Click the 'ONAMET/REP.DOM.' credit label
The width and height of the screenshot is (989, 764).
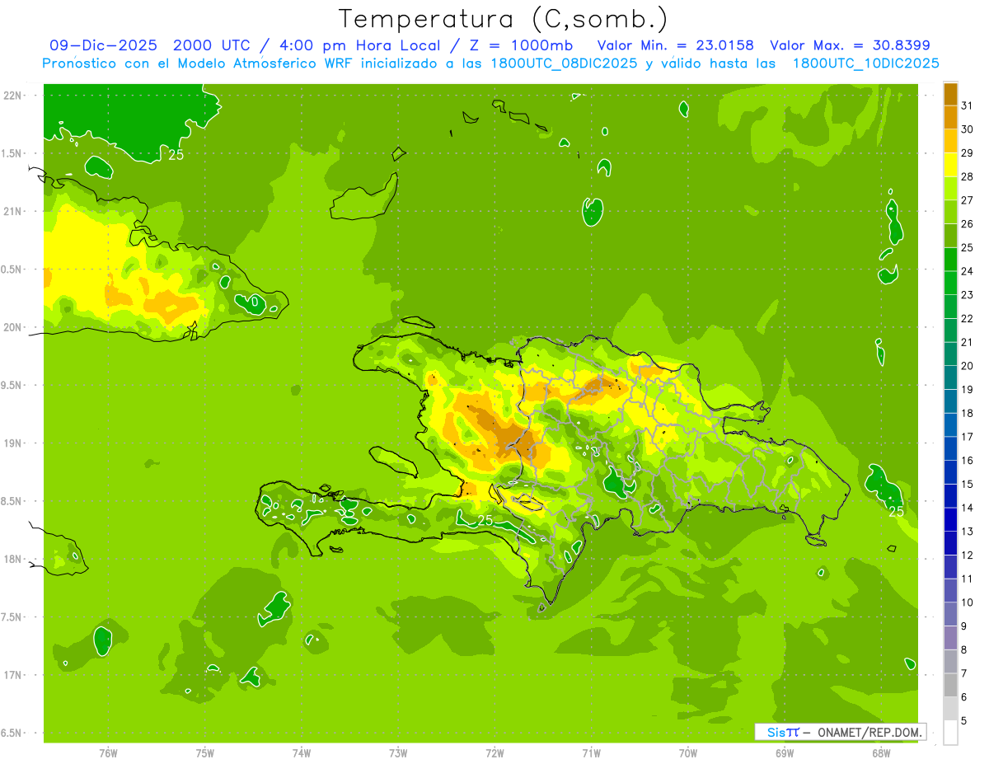coord(870,732)
